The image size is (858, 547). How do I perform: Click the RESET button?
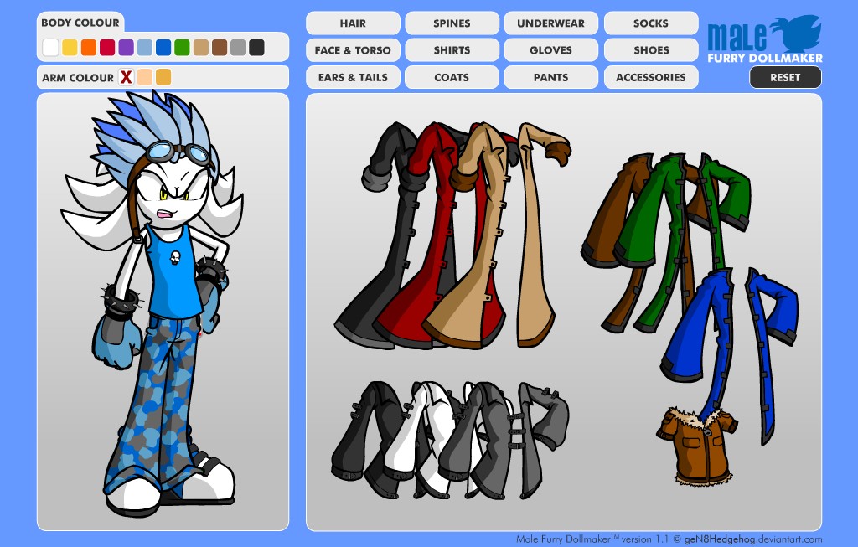(x=785, y=77)
